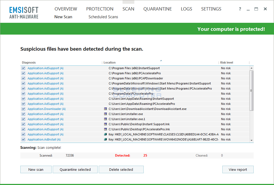Image resolution: width=274 pixels, height=185 pixels.
Task: Open help via the question mark icon
Action: (x=240, y=9)
